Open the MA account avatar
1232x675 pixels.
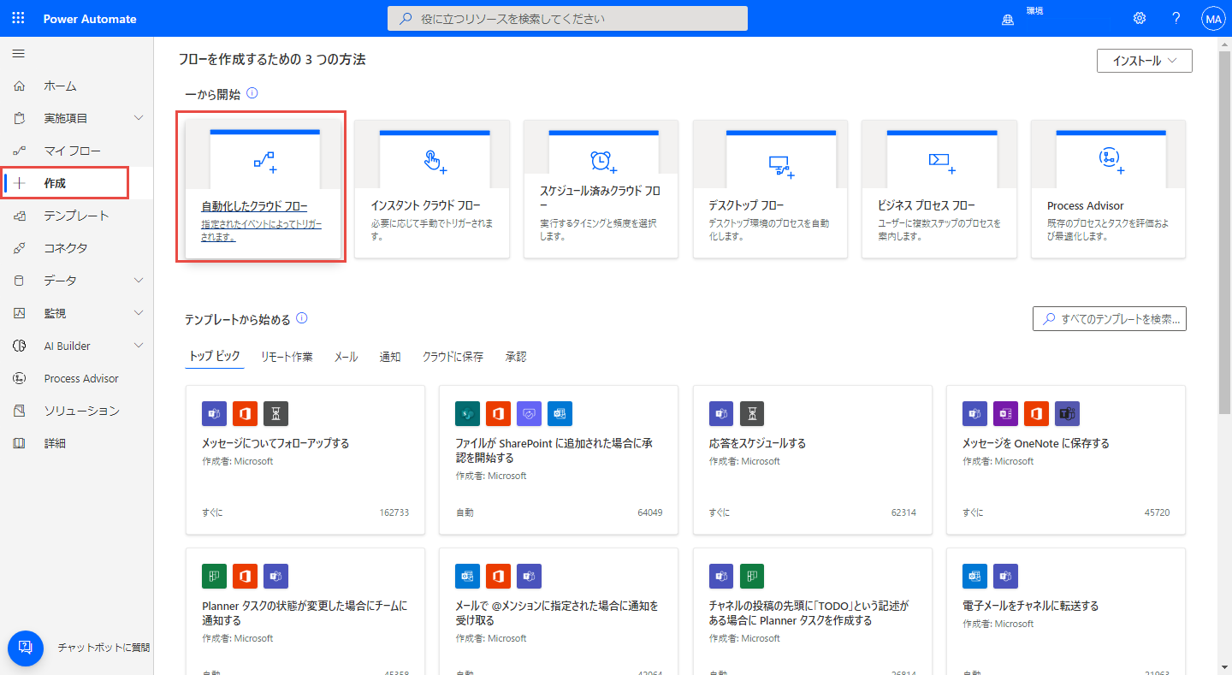(x=1213, y=18)
